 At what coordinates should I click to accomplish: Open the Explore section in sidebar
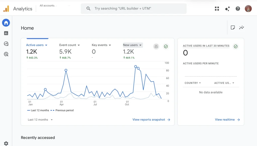(x=6, y=43)
